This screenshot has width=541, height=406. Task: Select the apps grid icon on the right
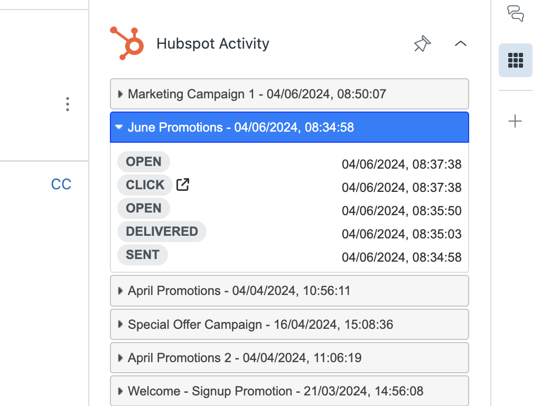point(515,60)
